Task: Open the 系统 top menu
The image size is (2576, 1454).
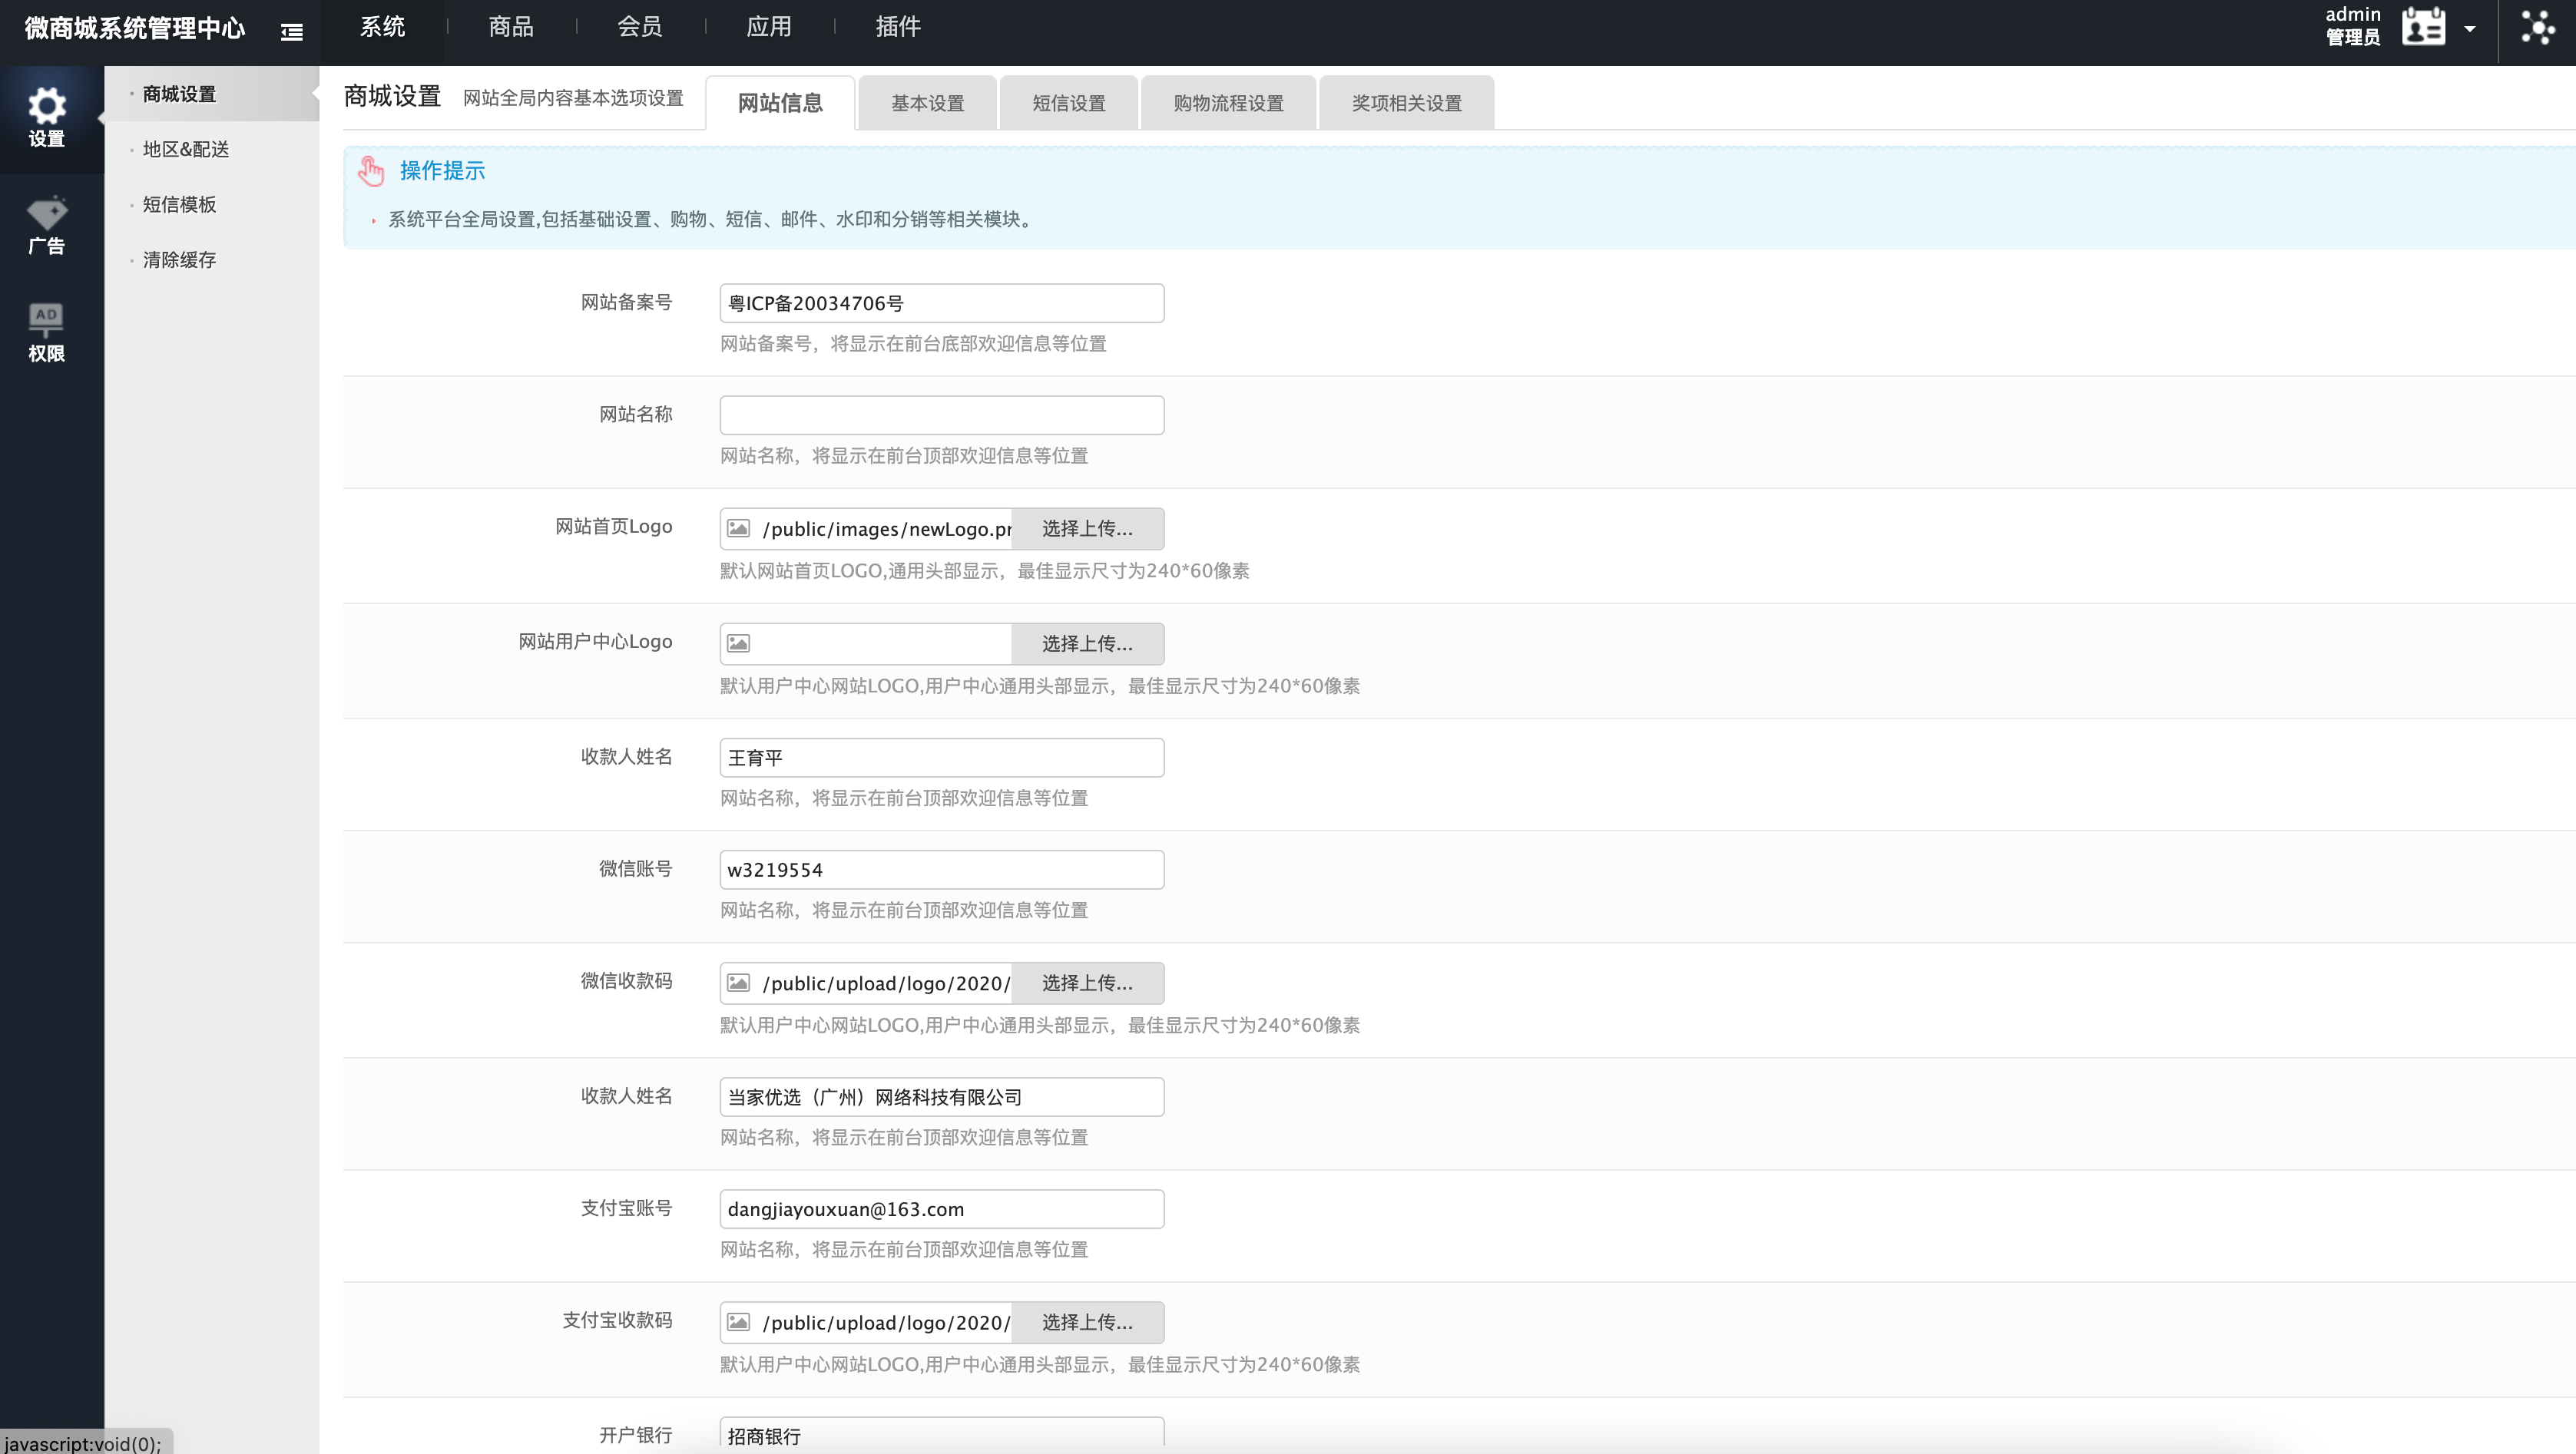Action: tap(382, 27)
